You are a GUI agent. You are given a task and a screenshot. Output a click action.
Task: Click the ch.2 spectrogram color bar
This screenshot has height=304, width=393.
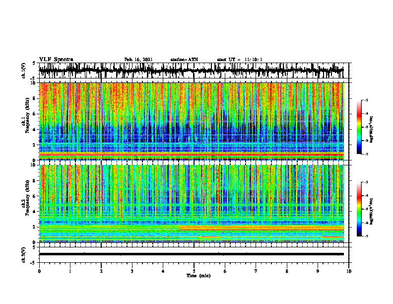[x=359, y=209]
